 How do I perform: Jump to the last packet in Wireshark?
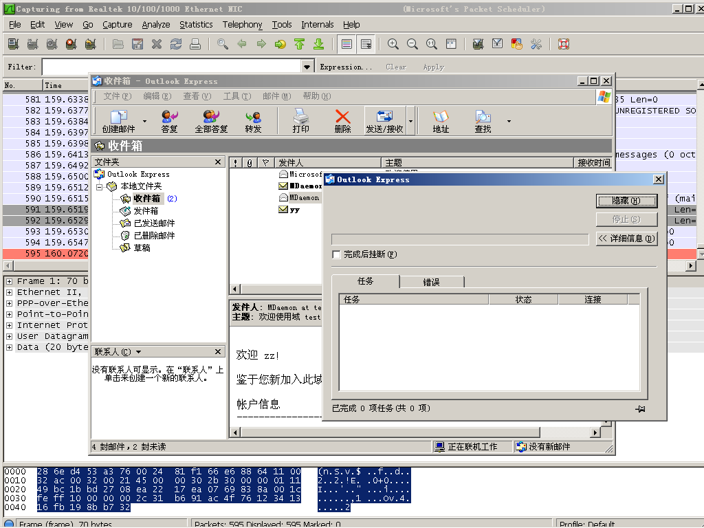319,44
